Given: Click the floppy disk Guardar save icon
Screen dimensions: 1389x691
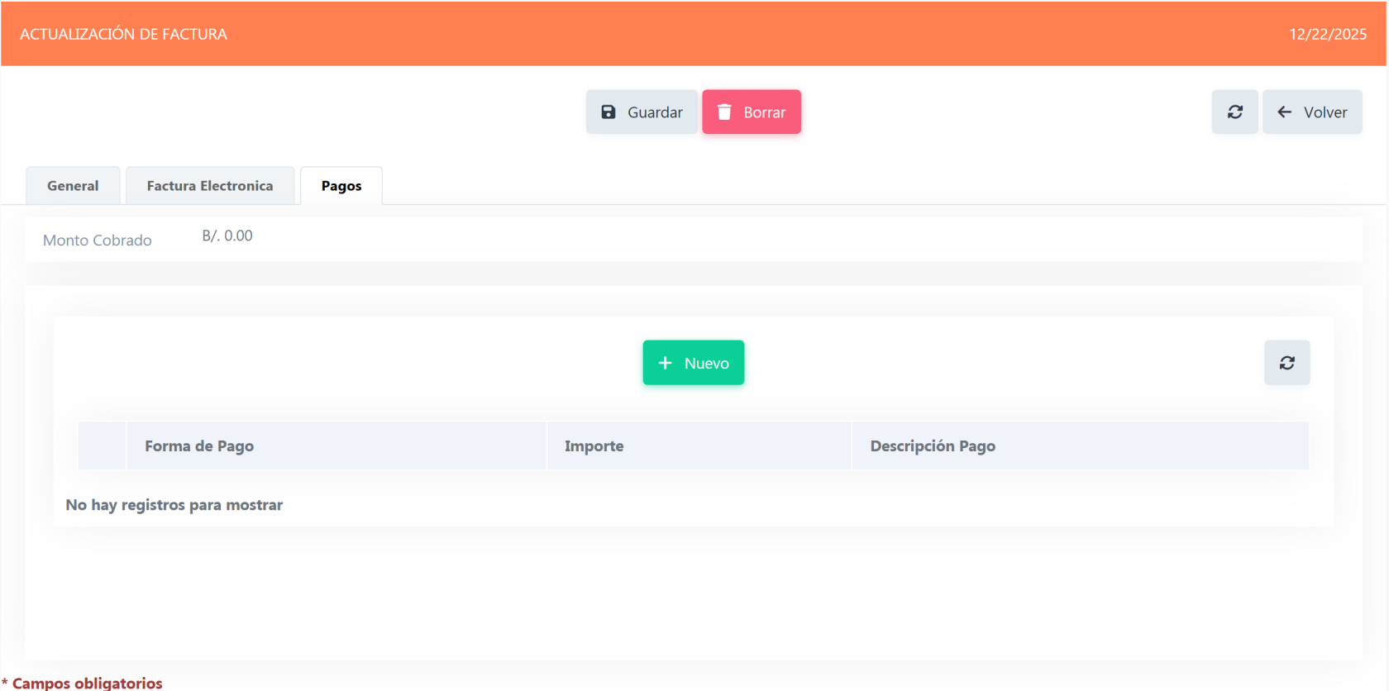Looking at the screenshot, I should point(609,112).
